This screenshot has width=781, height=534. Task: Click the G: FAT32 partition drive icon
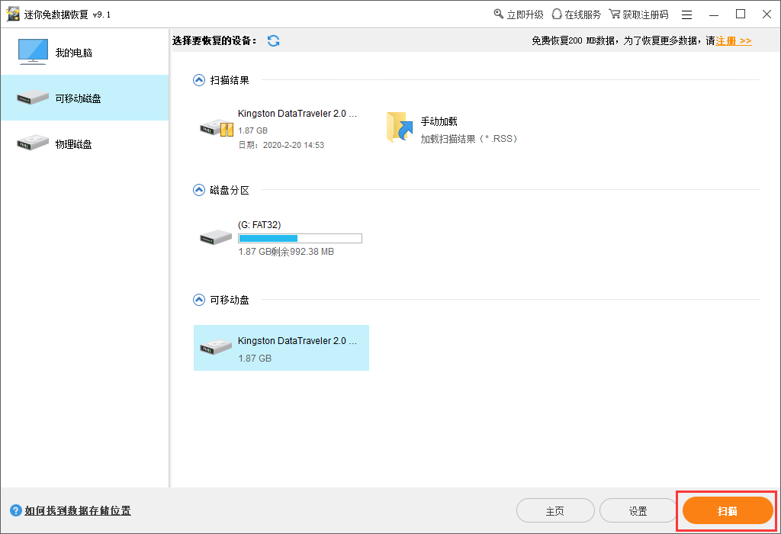point(216,237)
